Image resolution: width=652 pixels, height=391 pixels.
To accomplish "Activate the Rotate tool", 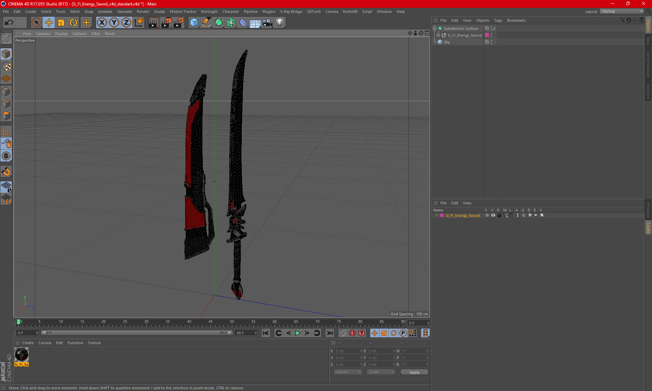I will [x=73, y=23].
